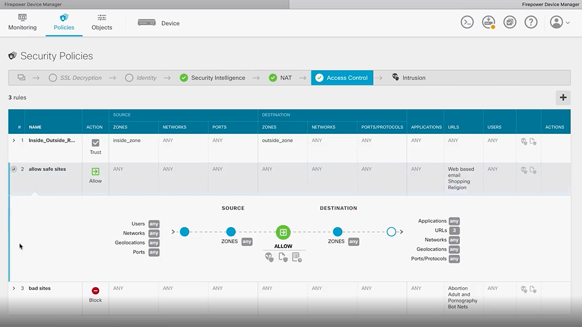This screenshot has width=582, height=327.
Task: Open the CLI console icon
Action: tap(467, 22)
